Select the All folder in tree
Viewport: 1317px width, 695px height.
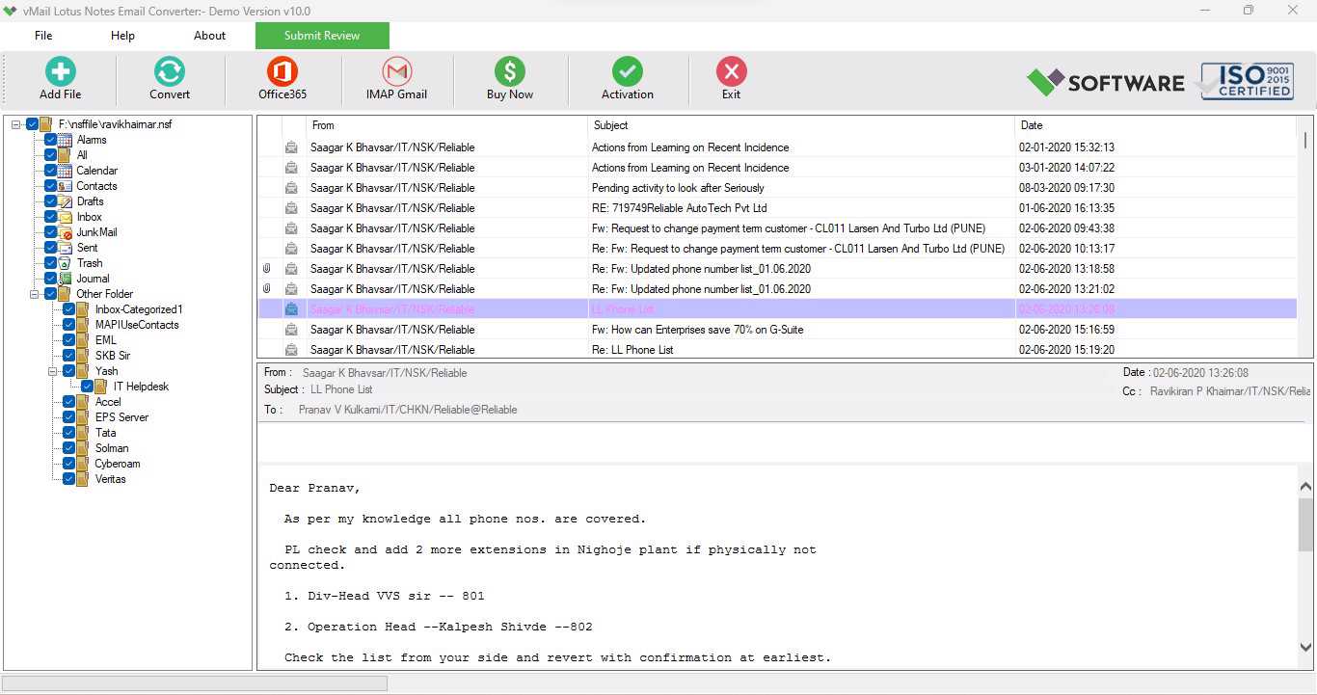[x=82, y=155]
